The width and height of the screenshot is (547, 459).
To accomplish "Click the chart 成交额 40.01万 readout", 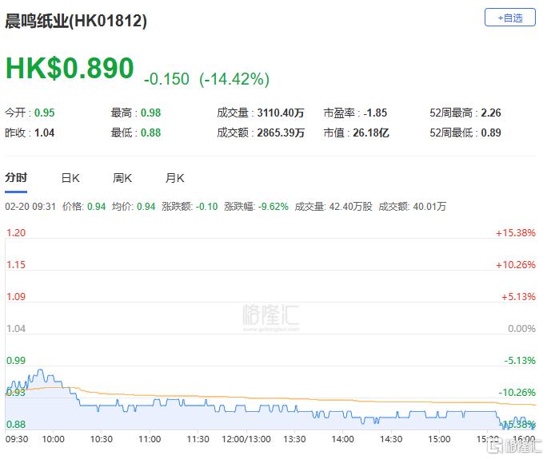I will [413, 207].
